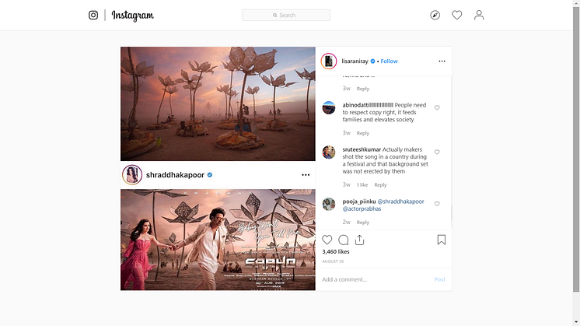The height and width of the screenshot is (326, 580).
Task: Click the Add a comment field
Action: click(x=373, y=279)
